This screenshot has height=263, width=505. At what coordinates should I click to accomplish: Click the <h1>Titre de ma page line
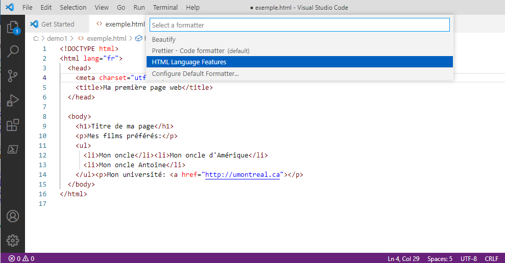point(125,126)
